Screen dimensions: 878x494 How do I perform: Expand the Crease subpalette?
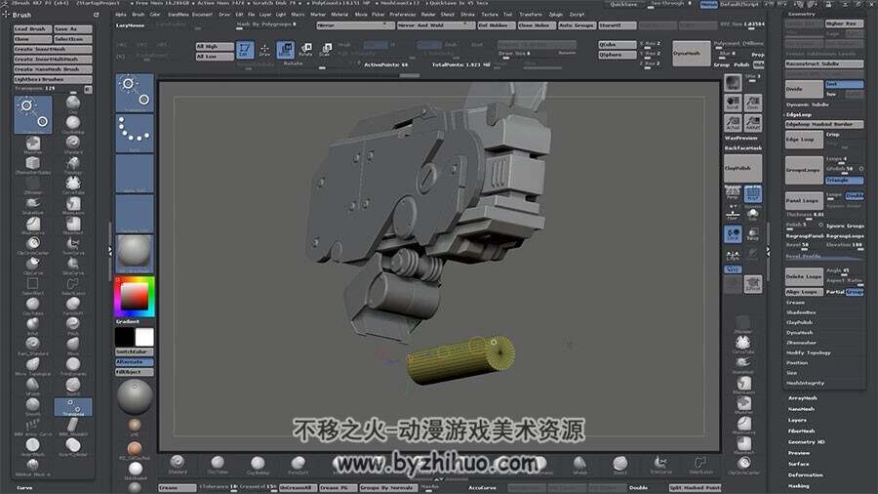pyautogui.click(x=795, y=303)
